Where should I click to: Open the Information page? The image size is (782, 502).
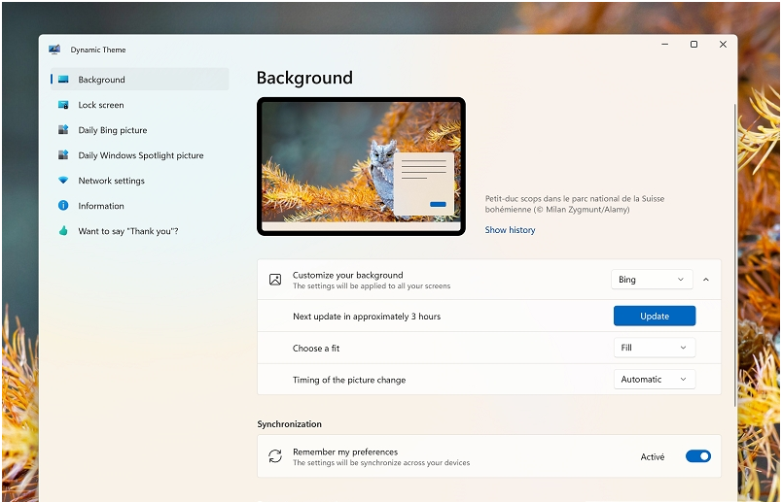click(x=140, y=206)
